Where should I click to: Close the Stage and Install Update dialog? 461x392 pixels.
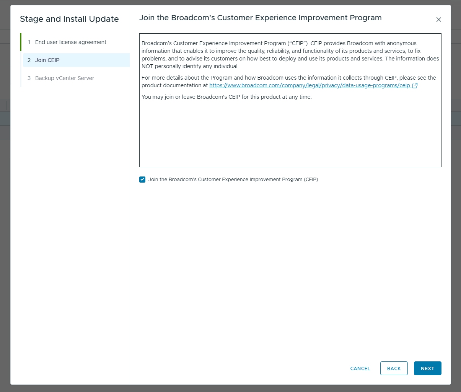(x=438, y=20)
